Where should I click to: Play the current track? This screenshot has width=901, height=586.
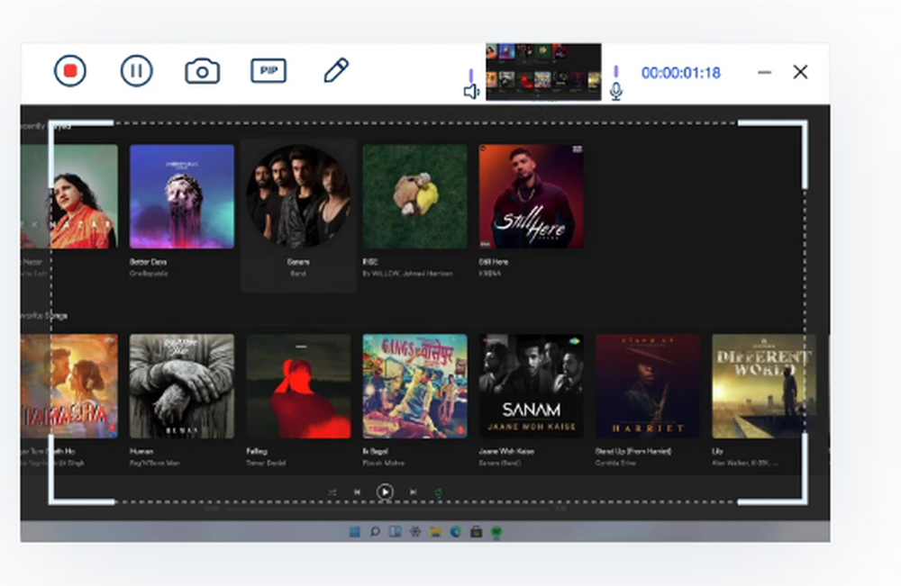pos(385,491)
